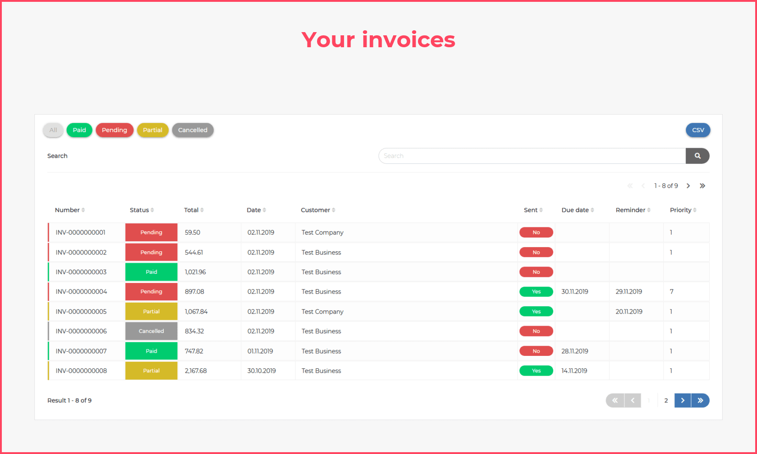Open invoice INV-0000000001
This screenshot has width=757, height=454.
[x=81, y=233]
